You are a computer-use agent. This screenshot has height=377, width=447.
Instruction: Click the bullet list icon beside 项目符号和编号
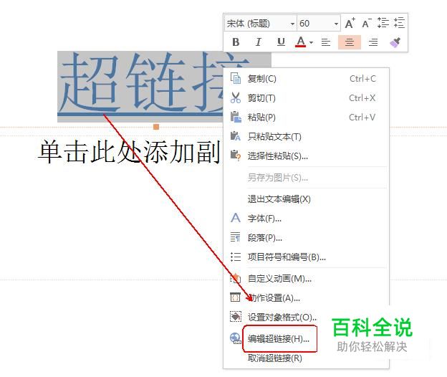[236, 257]
